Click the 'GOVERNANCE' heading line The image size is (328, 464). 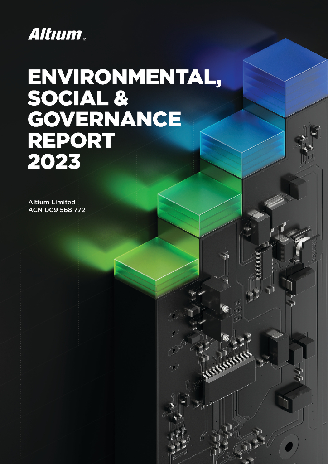104,119
